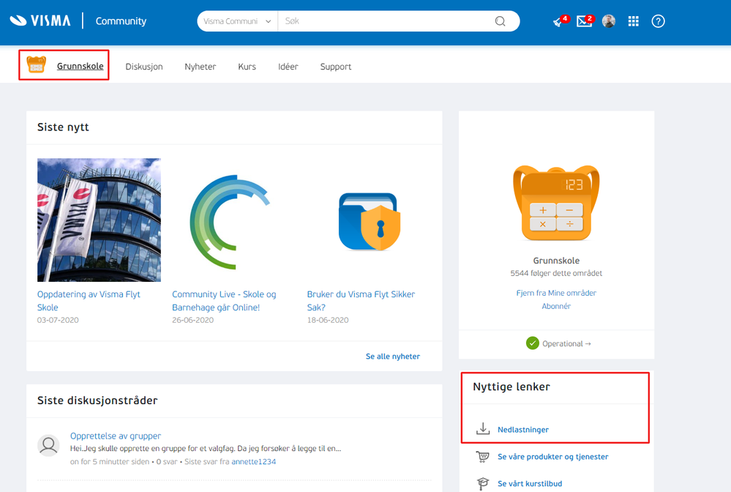731x492 pixels.
Task: Click Fjern fra Mine områder link
Action: click(556, 293)
